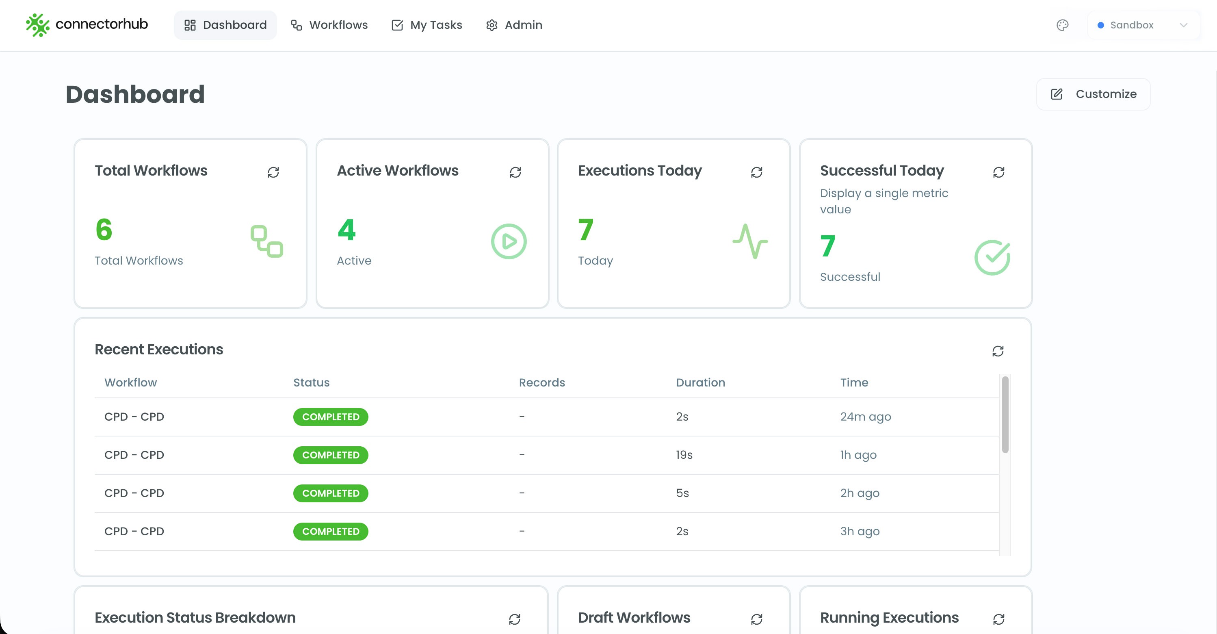This screenshot has width=1217, height=634.
Task: Refresh the Executions Today metric
Action: tap(757, 172)
